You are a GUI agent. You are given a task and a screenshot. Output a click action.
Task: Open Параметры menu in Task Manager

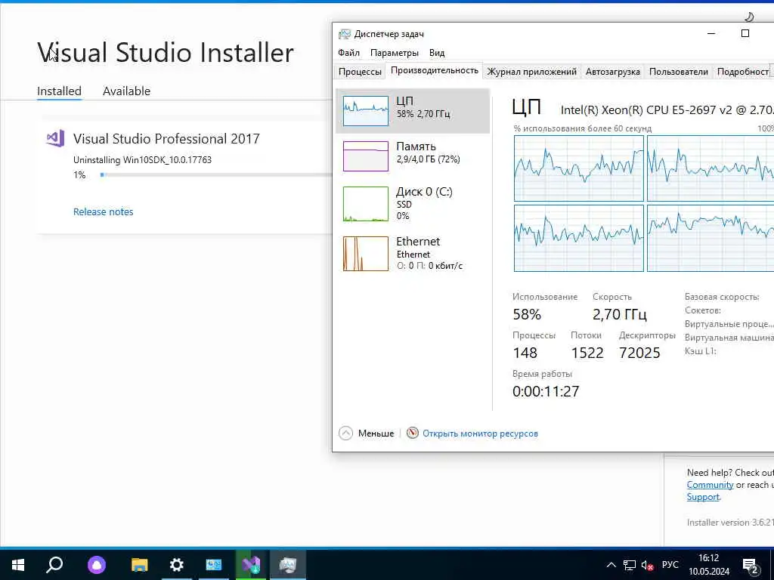click(x=395, y=53)
